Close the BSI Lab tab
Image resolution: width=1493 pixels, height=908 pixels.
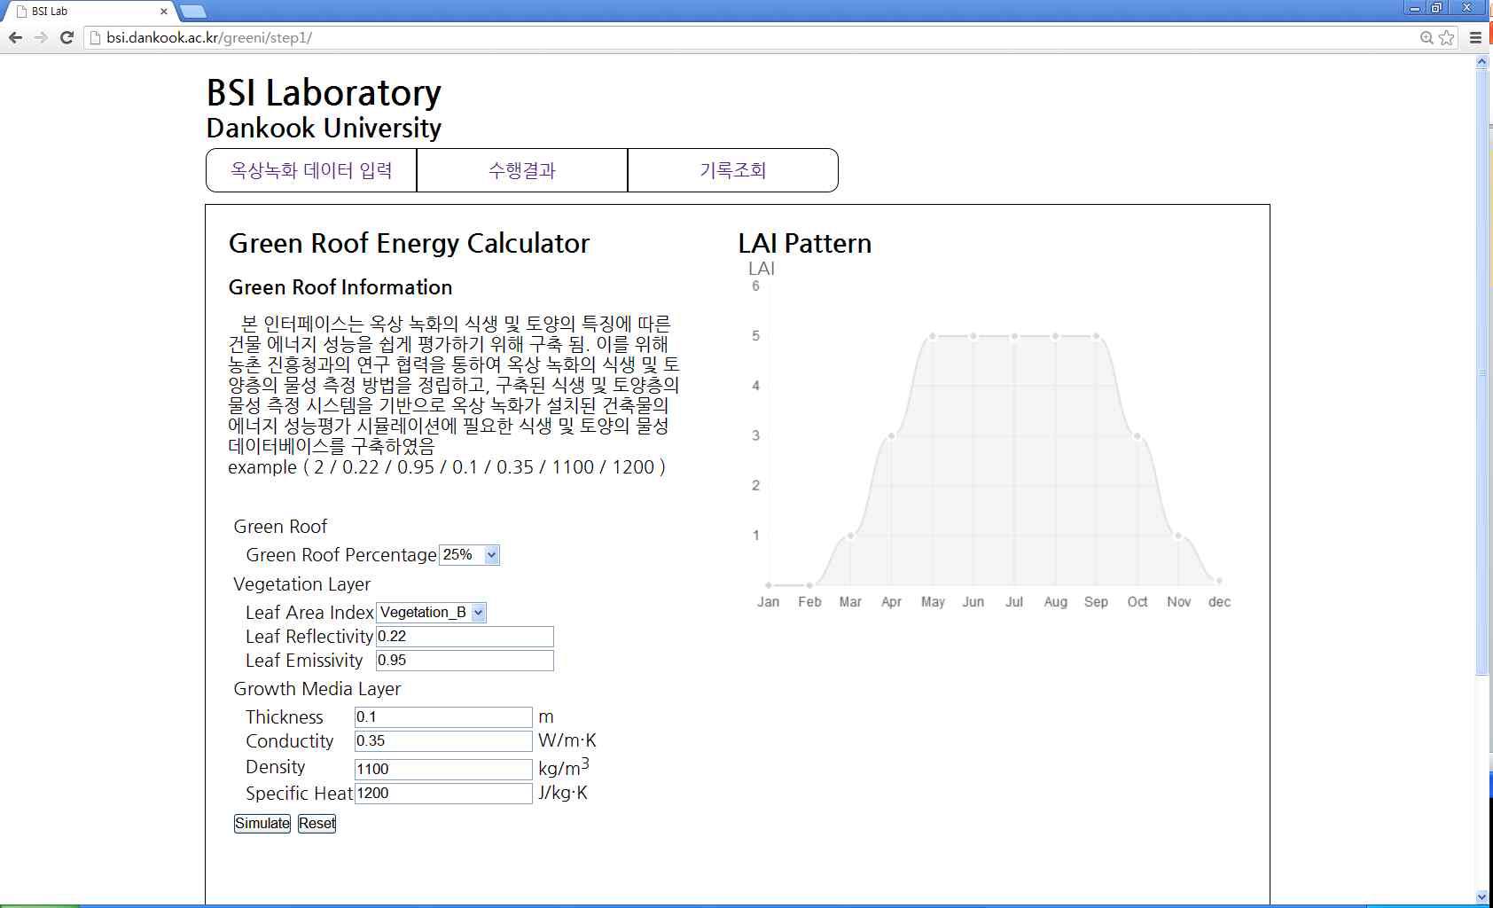point(164,12)
